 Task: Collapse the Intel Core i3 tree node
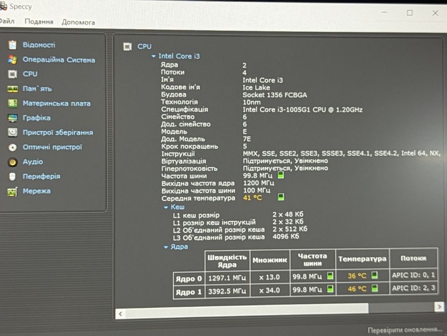(x=153, y=57)
